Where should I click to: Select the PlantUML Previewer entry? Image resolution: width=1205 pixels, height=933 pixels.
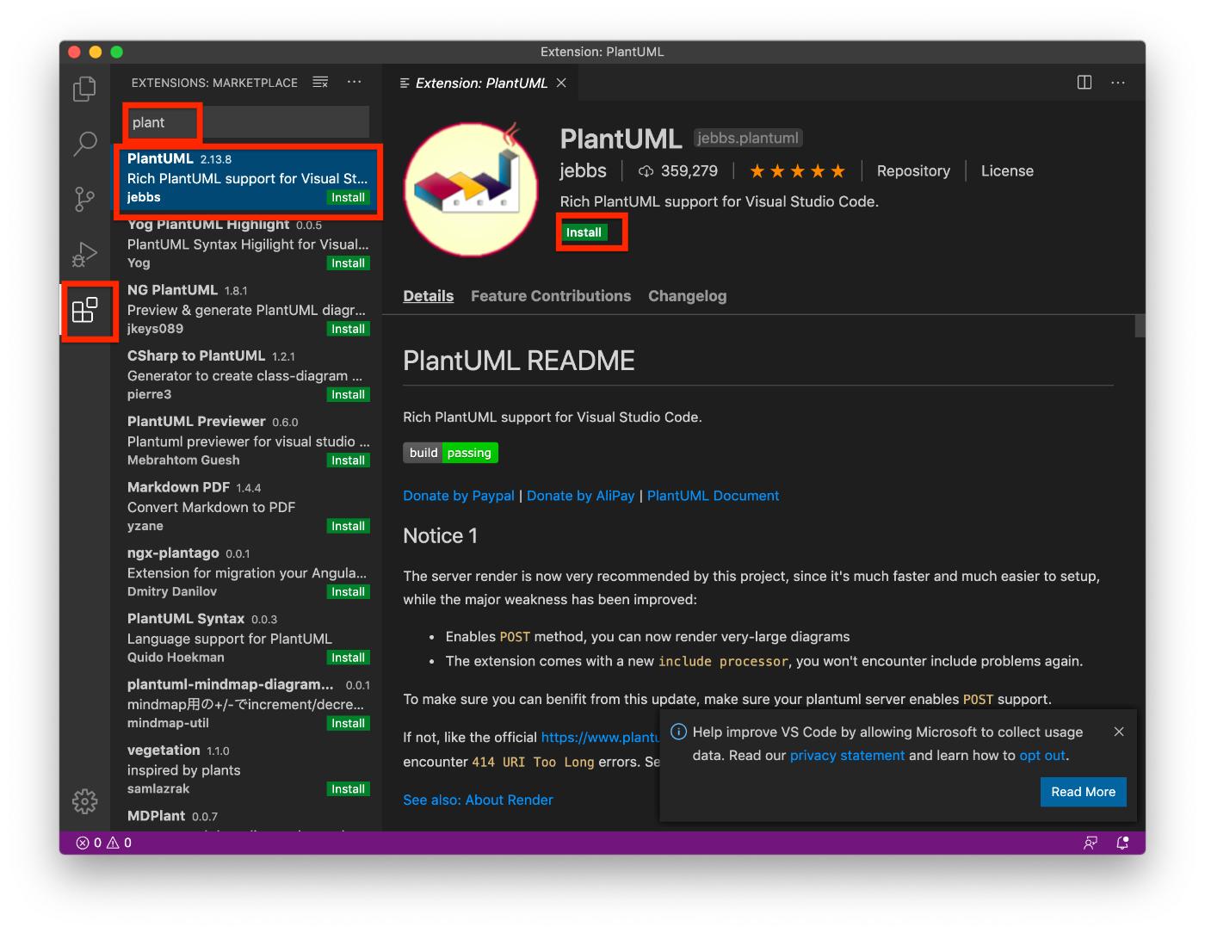(x=248, y=441)
